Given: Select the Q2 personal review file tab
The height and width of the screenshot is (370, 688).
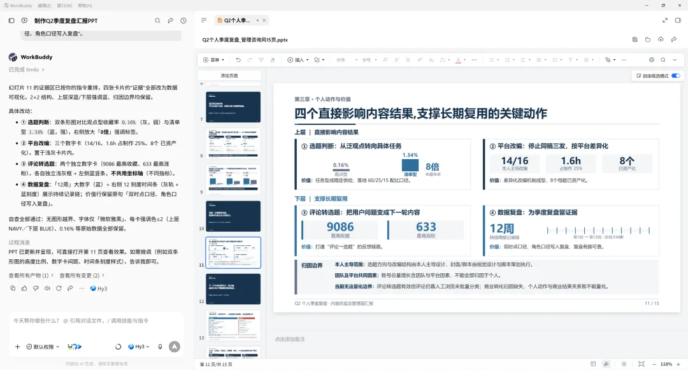Looking at the screenshot, I should pos(237,20).
